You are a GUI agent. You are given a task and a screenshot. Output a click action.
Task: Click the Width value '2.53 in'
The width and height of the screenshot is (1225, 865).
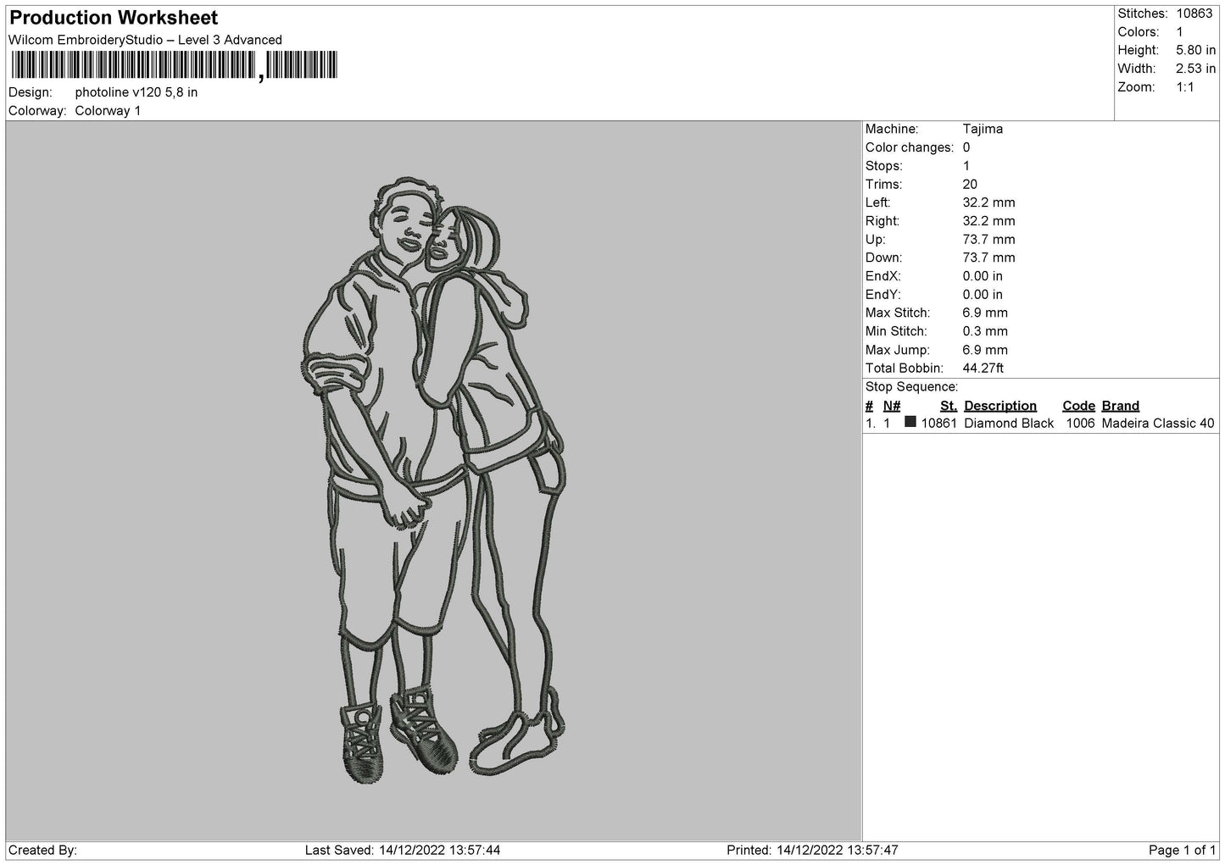(x=1195, y=69)
